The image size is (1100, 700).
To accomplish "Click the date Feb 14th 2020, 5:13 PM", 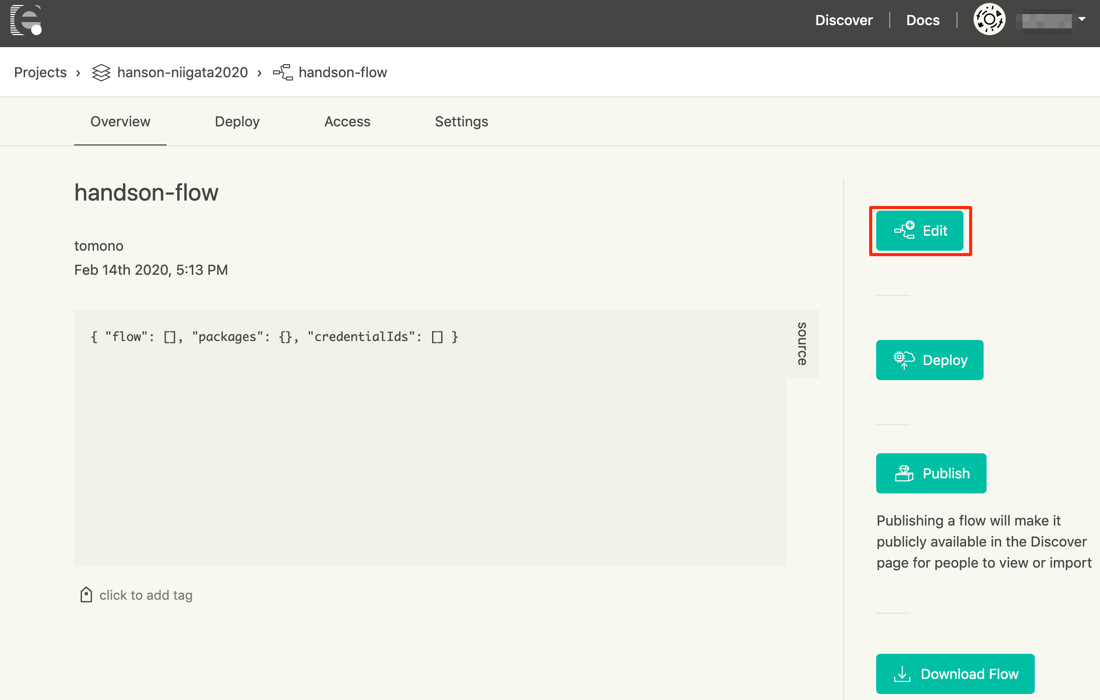I will coord(151,270).
